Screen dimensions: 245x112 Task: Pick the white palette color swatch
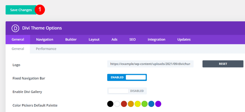point(117,104)
